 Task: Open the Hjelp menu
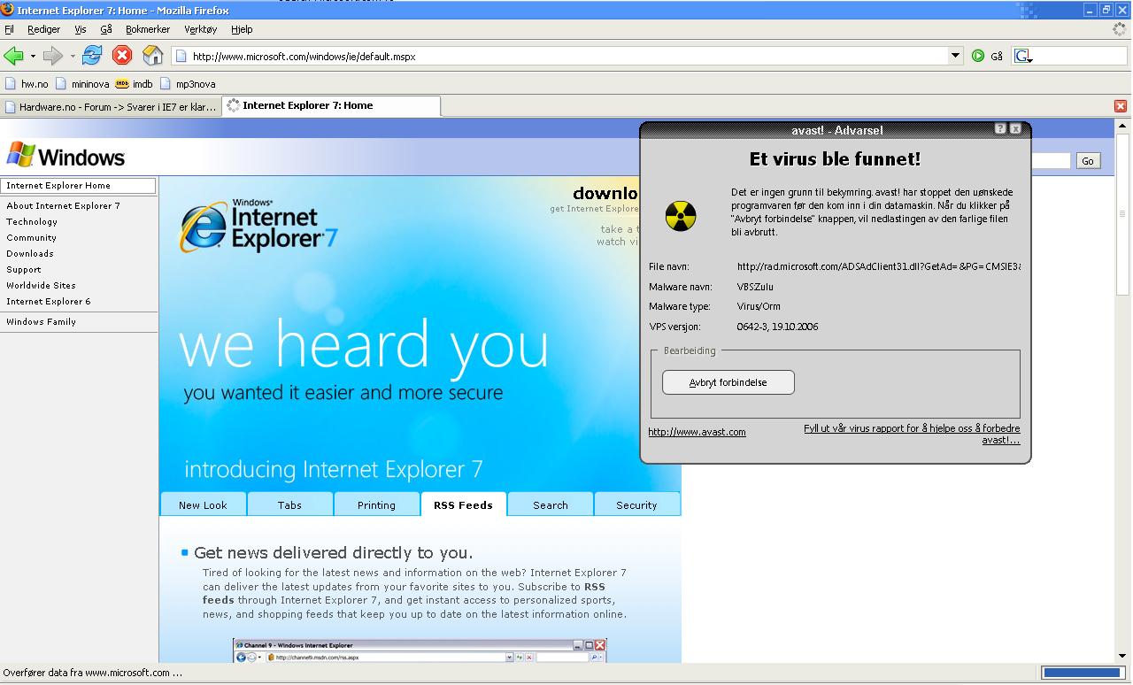(x=242, y=29)
